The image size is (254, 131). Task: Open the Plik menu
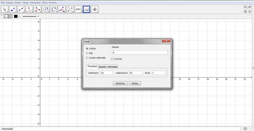(x=3, y=3)
